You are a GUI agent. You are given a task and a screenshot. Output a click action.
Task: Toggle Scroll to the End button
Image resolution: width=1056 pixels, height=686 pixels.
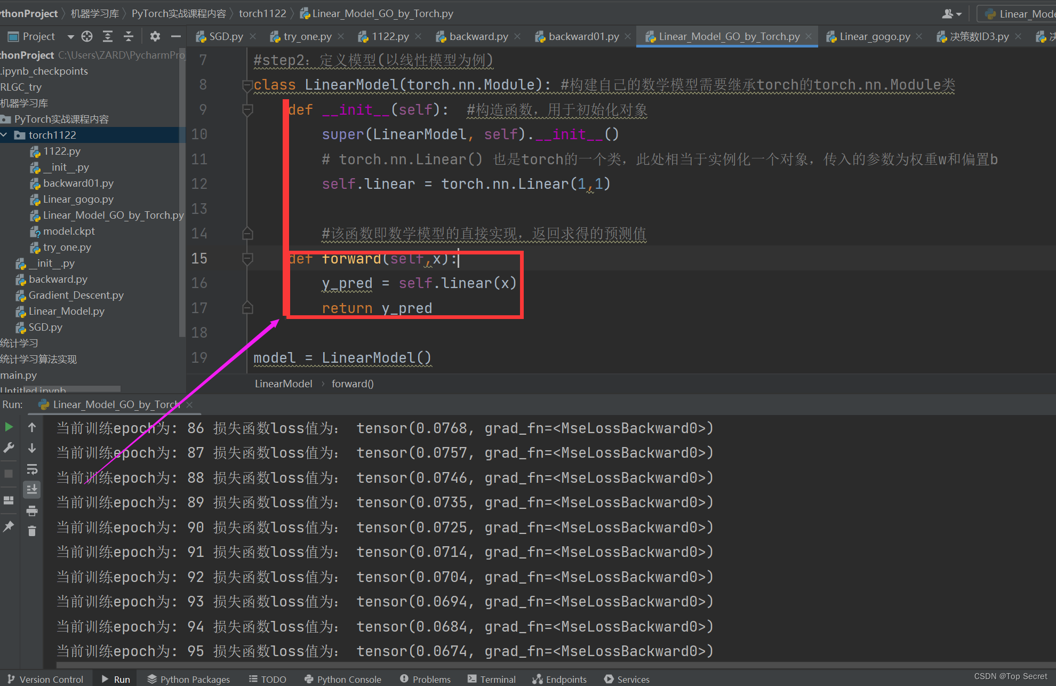[x=32, y=490]
